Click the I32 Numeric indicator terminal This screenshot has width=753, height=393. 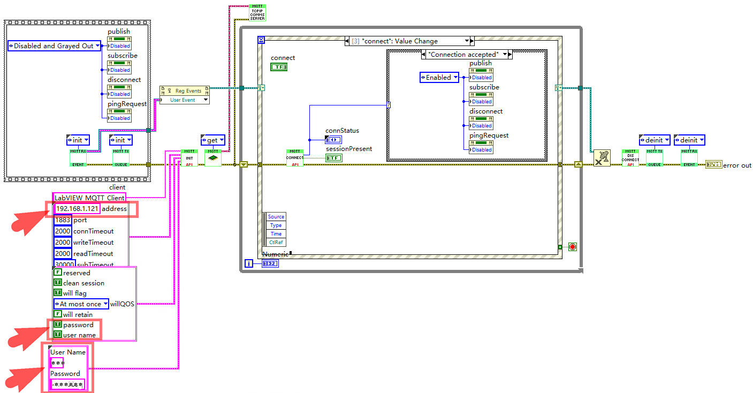270,263
